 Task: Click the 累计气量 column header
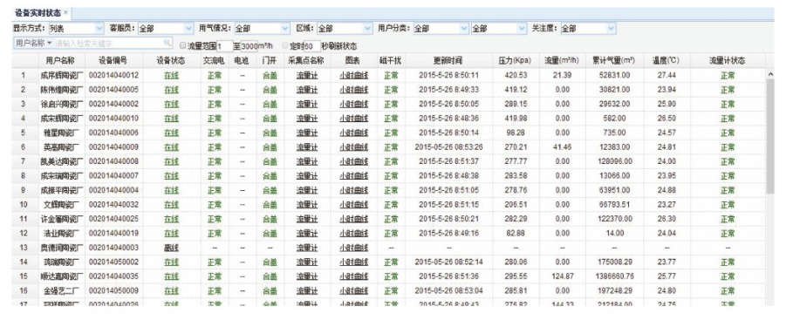(x=614, y=61)
